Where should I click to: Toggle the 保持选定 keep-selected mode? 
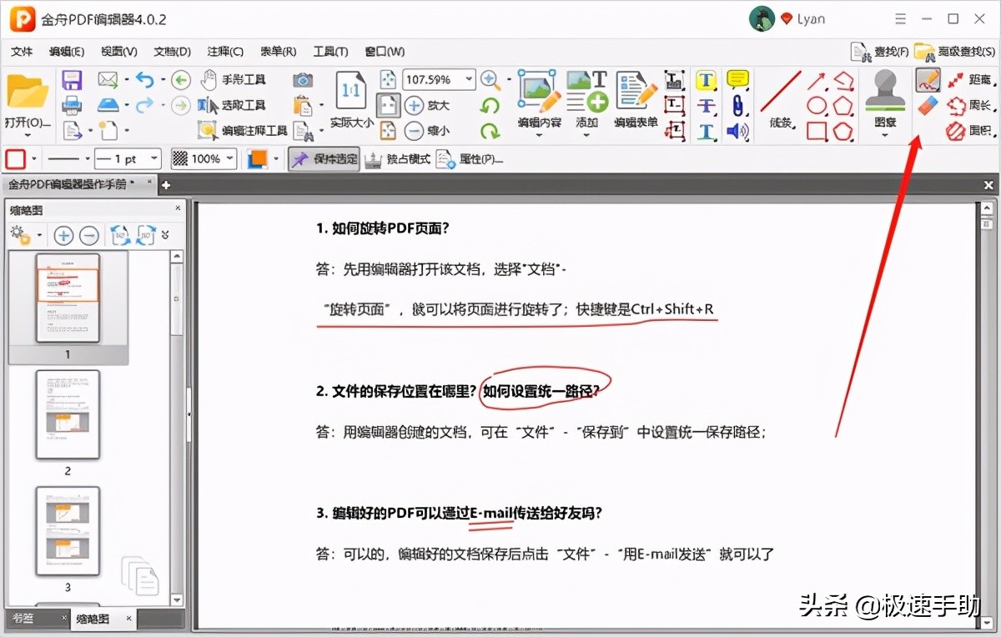(x=324, y=158)
